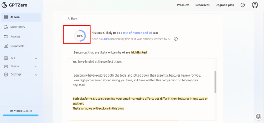Click the "149 / 10000 credits" text
This screenshot has width=264, height=123.
20,111
